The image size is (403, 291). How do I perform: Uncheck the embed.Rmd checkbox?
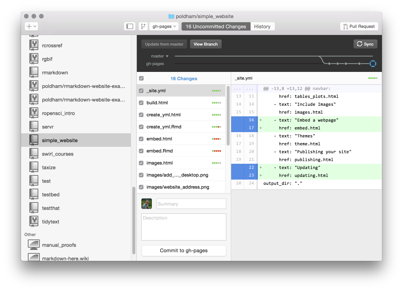coord(141,151)
